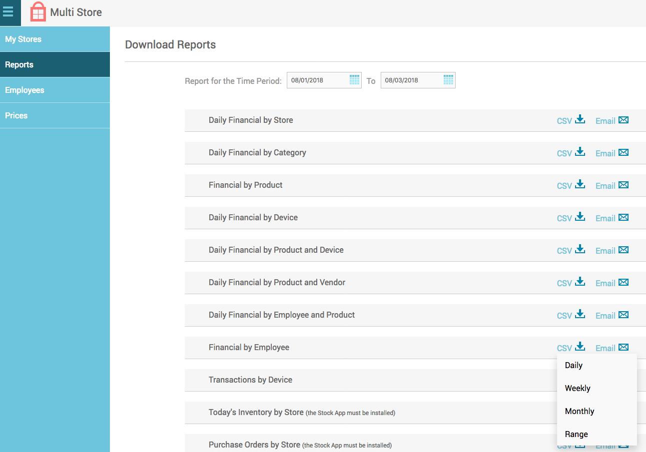Download CSV icon for Daily Financial by Device
This screenshot has width=646, height=452.
click(x=580, y=217)
